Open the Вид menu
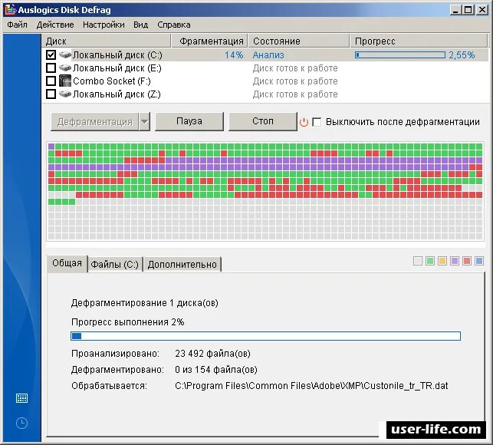Screen dimensions: 493x445 click(x=140, y=25)
